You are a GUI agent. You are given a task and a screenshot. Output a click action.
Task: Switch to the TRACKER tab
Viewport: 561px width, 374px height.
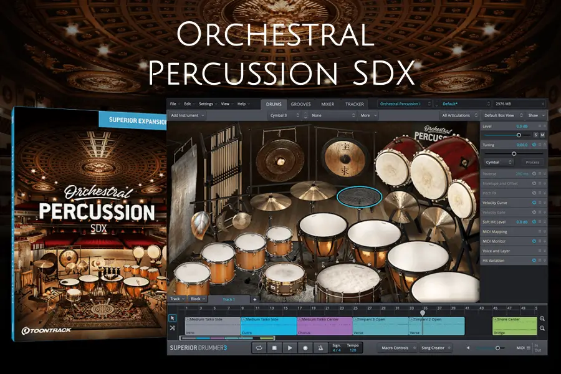(354, 104)
